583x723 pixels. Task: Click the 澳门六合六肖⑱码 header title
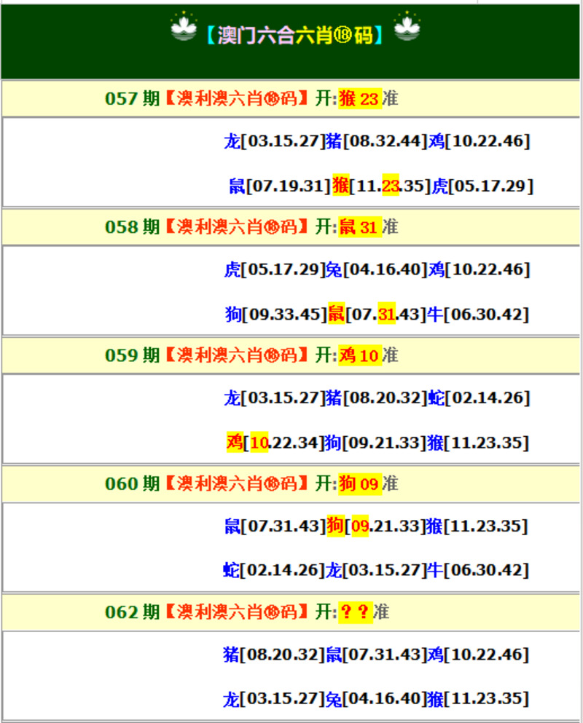pos(294,35)
